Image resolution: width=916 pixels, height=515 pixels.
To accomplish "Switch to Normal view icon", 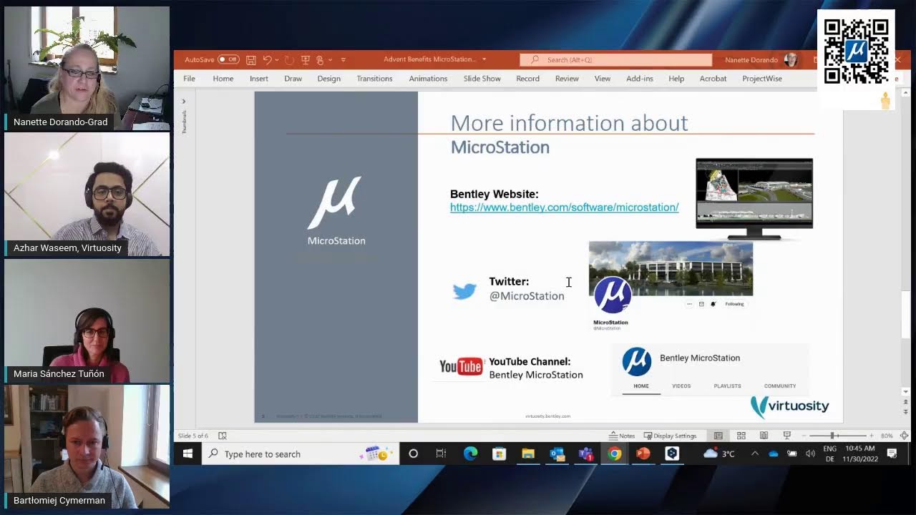I will (718, 436).
